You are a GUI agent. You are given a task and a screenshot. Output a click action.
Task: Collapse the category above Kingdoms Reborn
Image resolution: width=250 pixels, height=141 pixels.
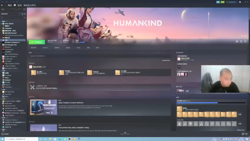(2, 99)
